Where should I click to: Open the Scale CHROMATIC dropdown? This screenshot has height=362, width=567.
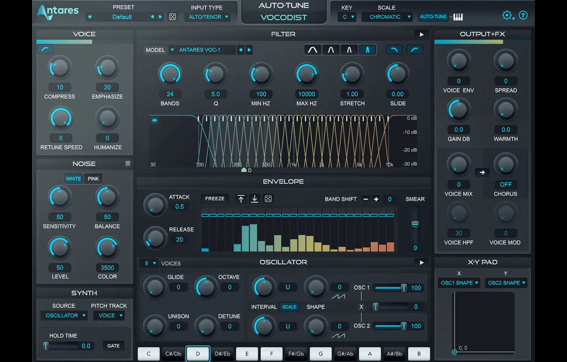[388, 17]
